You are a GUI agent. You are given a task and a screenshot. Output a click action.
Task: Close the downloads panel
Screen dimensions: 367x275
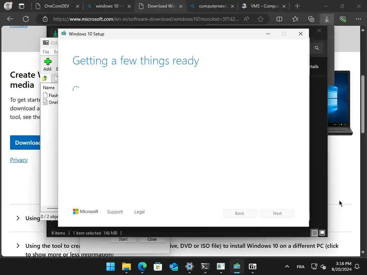[x=319, y=31]
